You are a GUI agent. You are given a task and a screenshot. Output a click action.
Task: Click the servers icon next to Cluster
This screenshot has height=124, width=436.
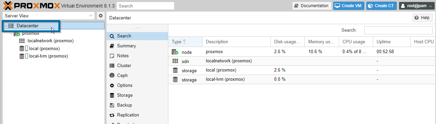pyautogui.click(x=112, y=65)
